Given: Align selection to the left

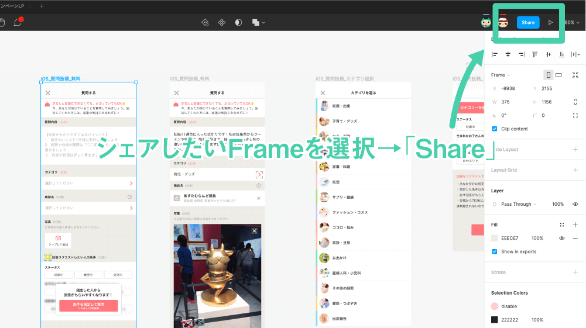Looking at the screenshot, I should coord(495,54).
